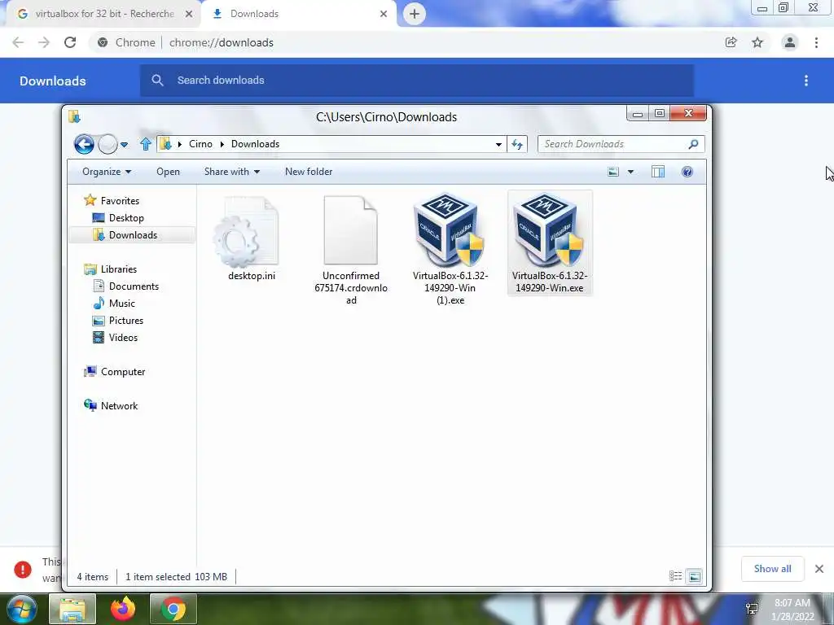The width and height of the screenshot is (834, 625).
Task: Click Search downloads field in Chrome
Action: point(417,81)
